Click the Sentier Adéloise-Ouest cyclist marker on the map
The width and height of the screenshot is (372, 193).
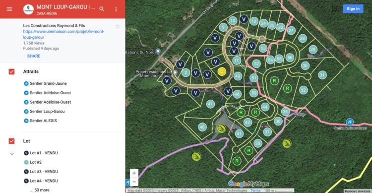[350, 122]
